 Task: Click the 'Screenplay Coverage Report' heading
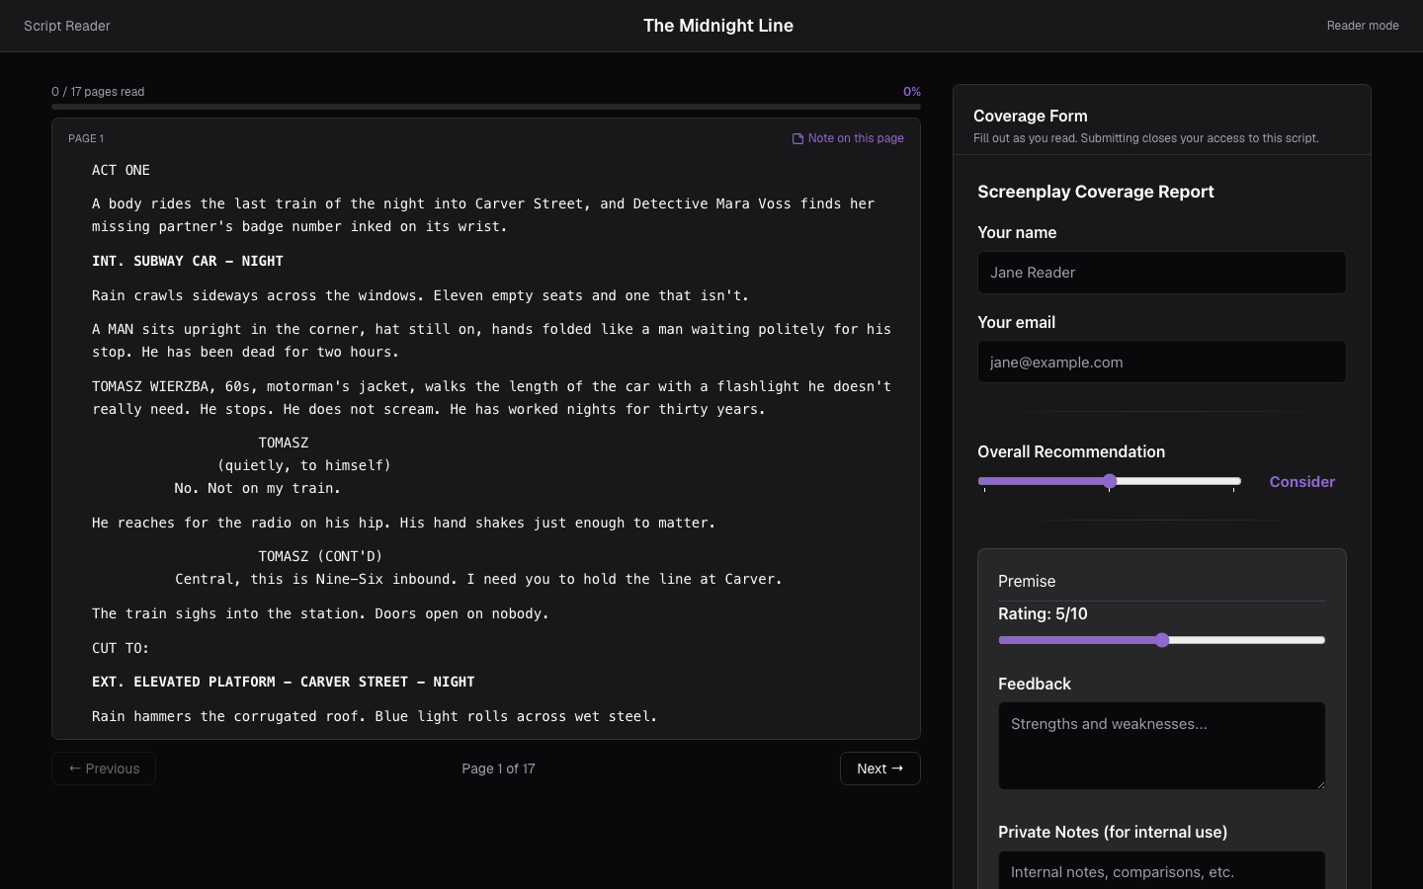tap(1096, 192)
